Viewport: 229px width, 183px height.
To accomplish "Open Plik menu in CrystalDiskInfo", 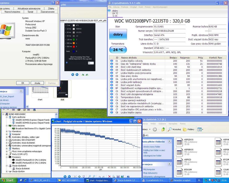I will [x=110, y=7].
